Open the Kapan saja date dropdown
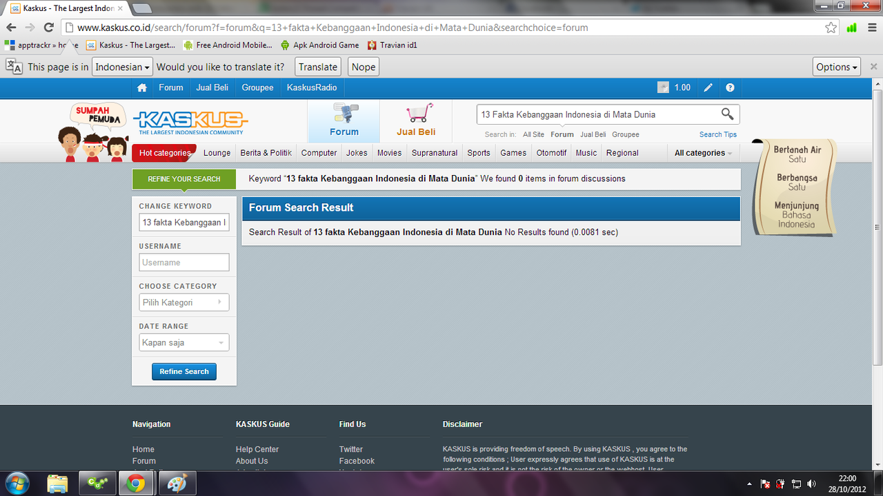The height and width of the screenshot is (496, 883). pyautogui.click(x=183, y=342)
